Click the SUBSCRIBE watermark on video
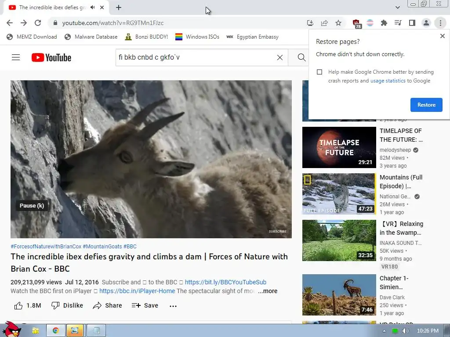The width and height of the screenshot is (450, 337). click(278, 231)
